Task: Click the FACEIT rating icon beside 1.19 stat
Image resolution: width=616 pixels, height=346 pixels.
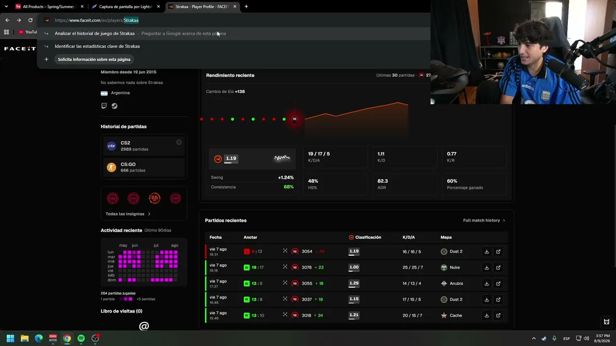Action: (218, 159)
